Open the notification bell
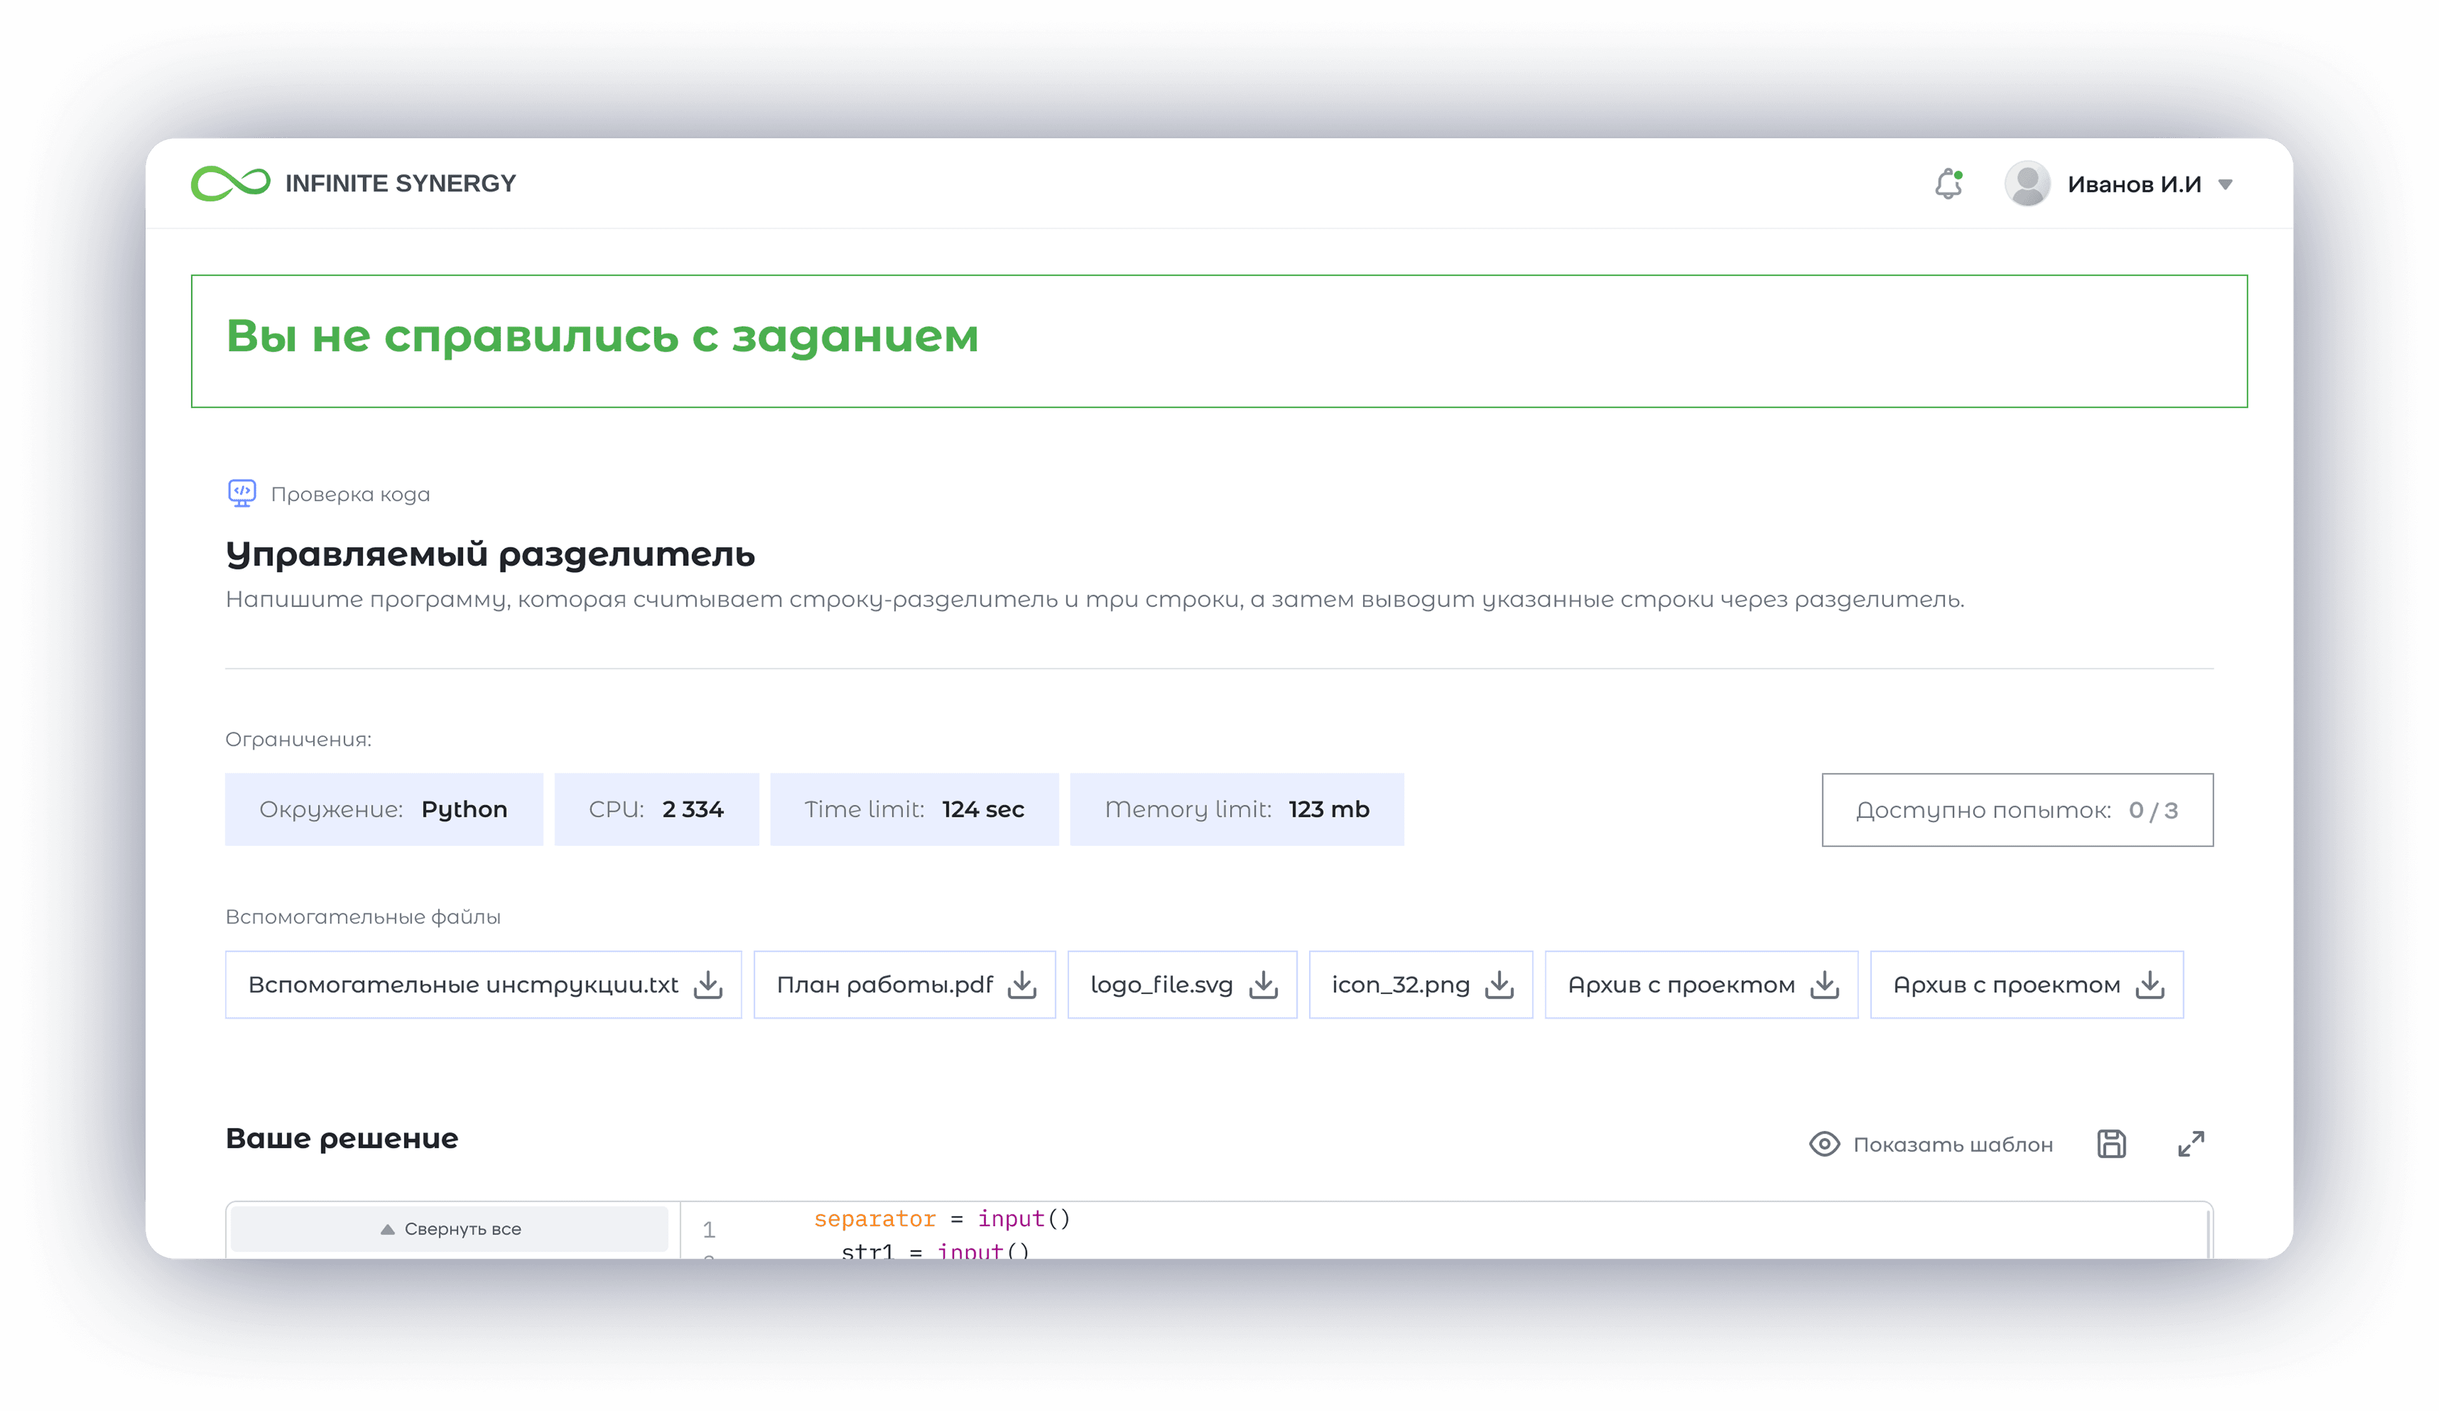 click(1947, 183)
